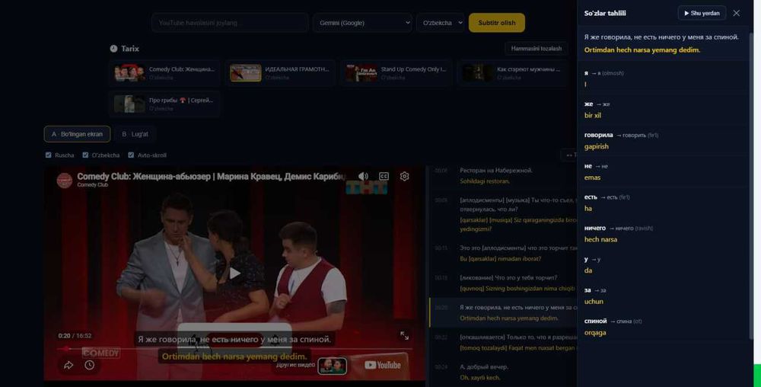Click the video title Comedy Club: Женщина-абьюзер

tap(212, 176)
